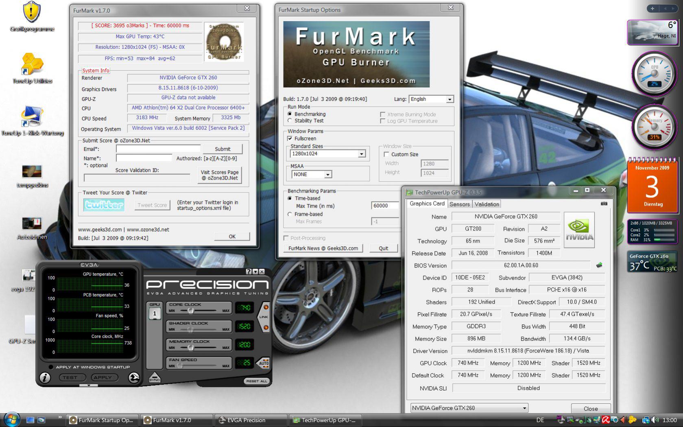Click GPU-Z screenshot camera icon
This screenshot has width=683, height=427.
point(604,204)
